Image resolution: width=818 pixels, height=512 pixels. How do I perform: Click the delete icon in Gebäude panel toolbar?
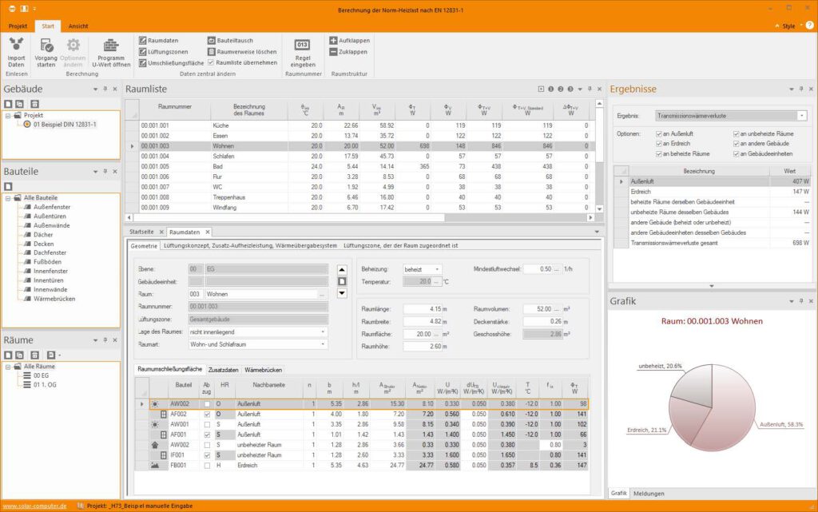35,105
